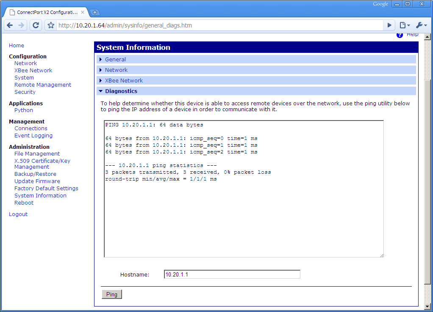Expand the XBee Network information section
This screenshot has height=312, width=433.
124,81
